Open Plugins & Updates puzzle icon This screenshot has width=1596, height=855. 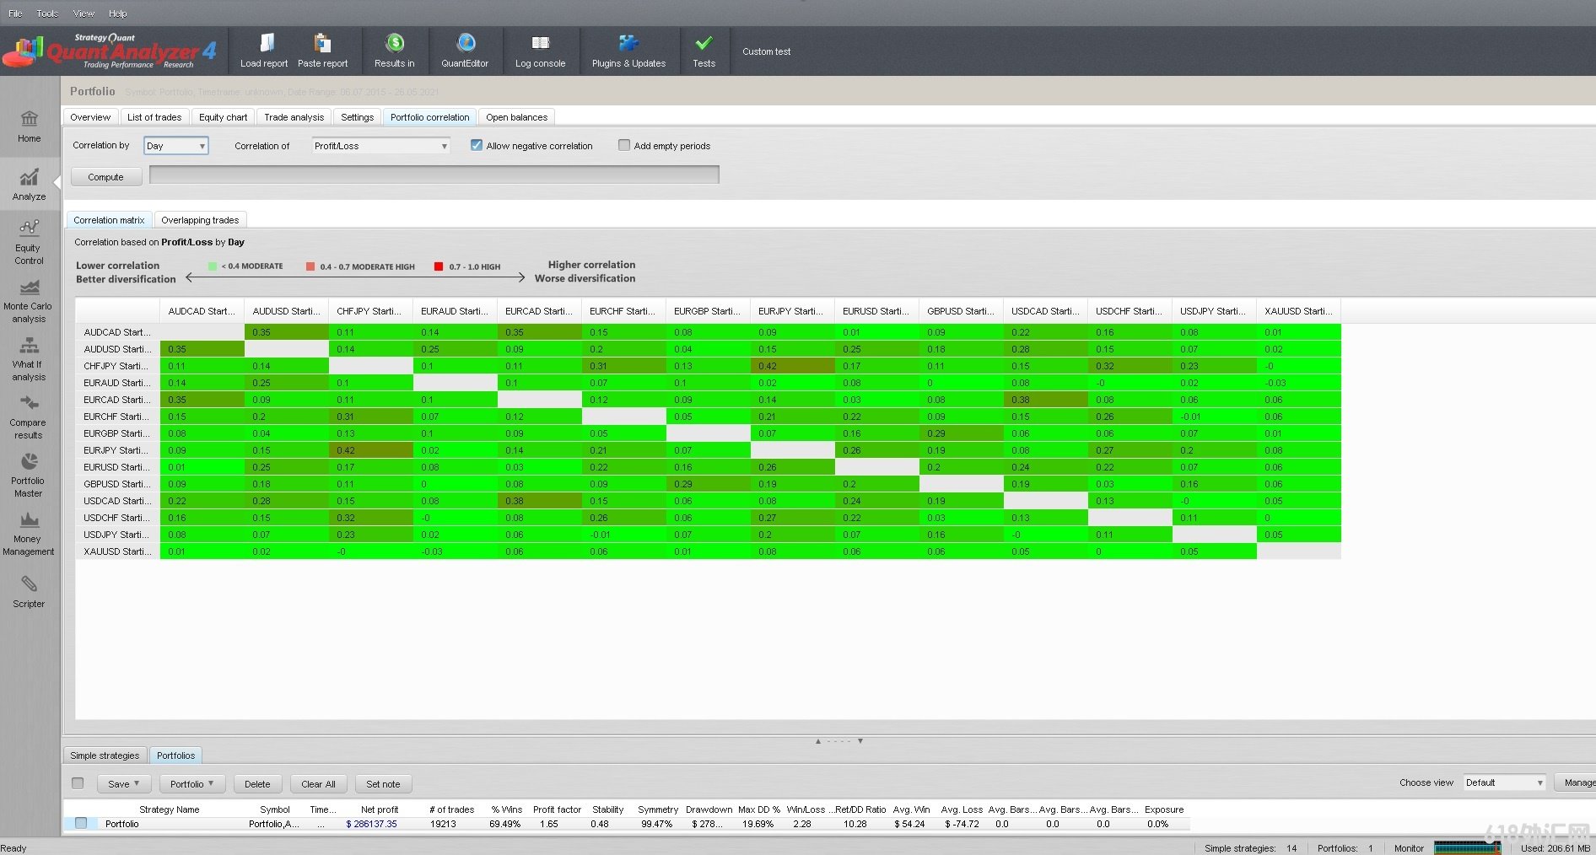coord(628,44)
